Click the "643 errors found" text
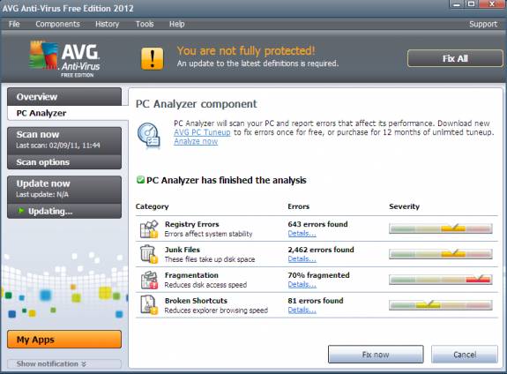The width and height of the screenshot is (507, 374). pos(317,224)
